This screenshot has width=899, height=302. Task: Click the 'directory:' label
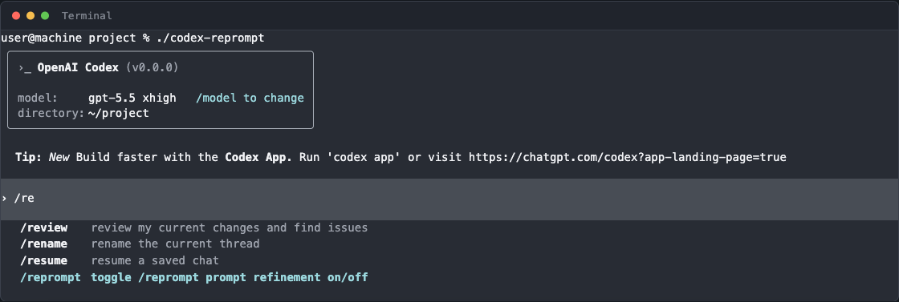click(x=51, y=113)
